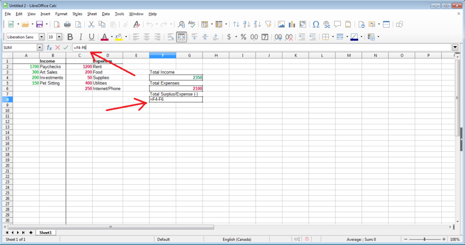465x245 pixels.
Task: Open the font name dropdown
Action: pos(42,37)
